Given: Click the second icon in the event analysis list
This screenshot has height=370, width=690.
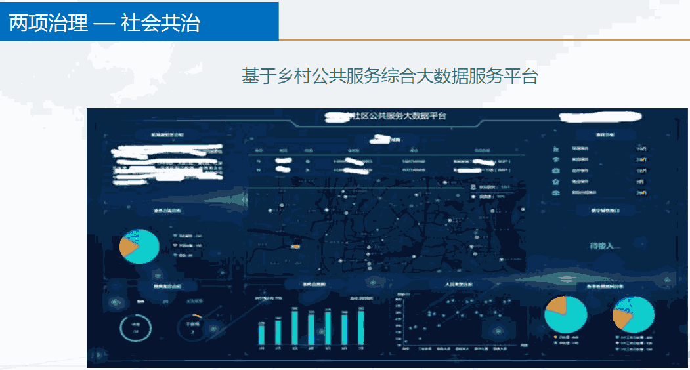Looking at the screenshot, I should click(557, 159).
